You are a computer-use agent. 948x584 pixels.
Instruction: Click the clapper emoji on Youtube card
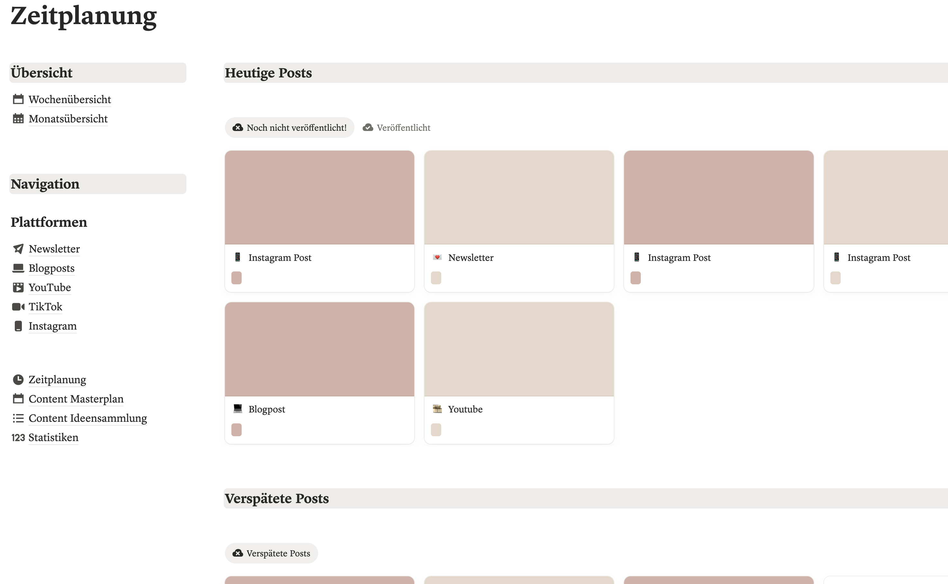tap(437, 409)
